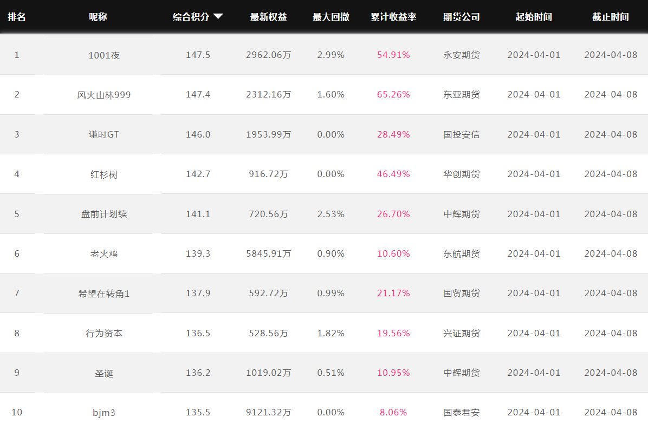Viewport: 648px width, 430px height.
Task: Click futures company 东航期货
Action: coord(462,253)
